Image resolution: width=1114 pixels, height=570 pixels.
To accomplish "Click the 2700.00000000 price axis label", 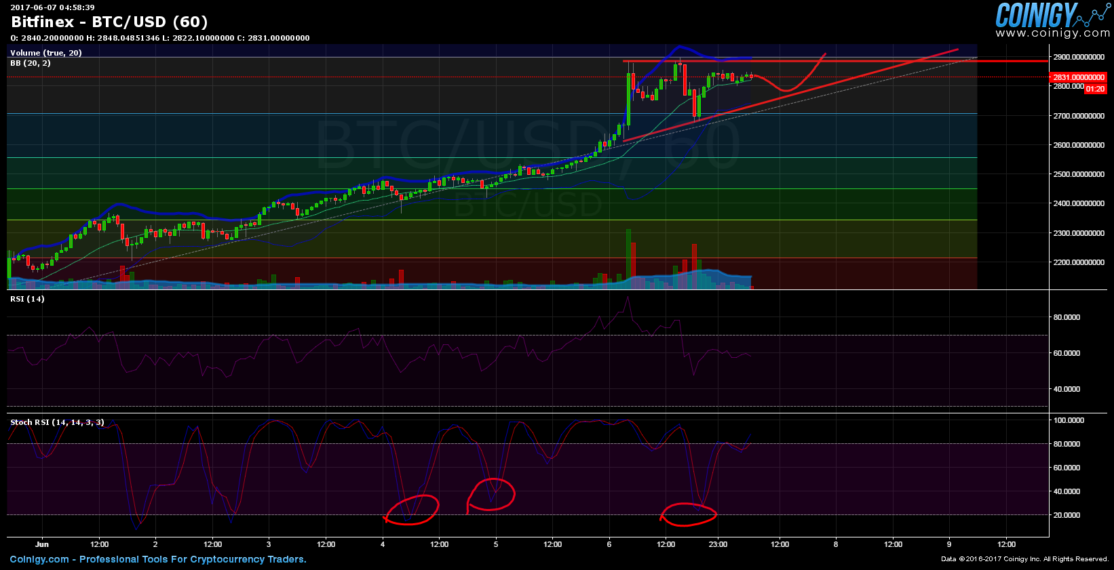I will (1079, 116).
